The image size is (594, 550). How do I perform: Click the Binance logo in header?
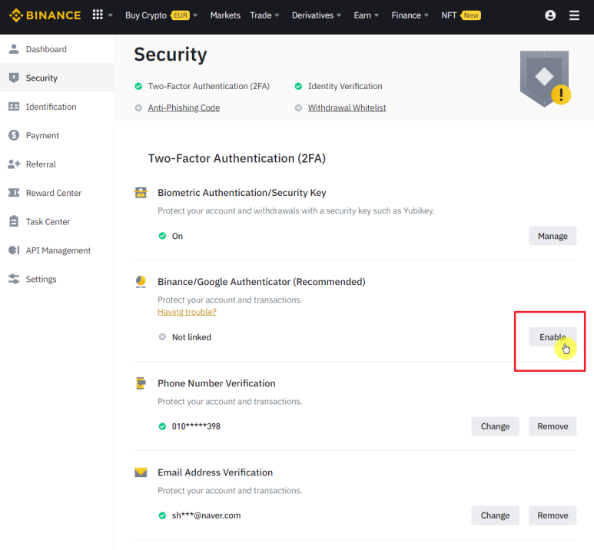pyautogui.click(x=45, y=15)
